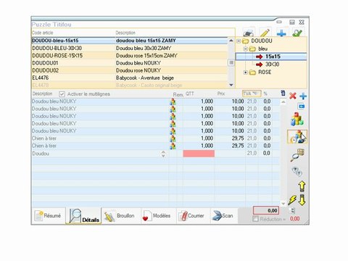This screenshot has width=348, height=261.
Task: Click the total amount field showing 0,00
Action: [x=266, y=210]
